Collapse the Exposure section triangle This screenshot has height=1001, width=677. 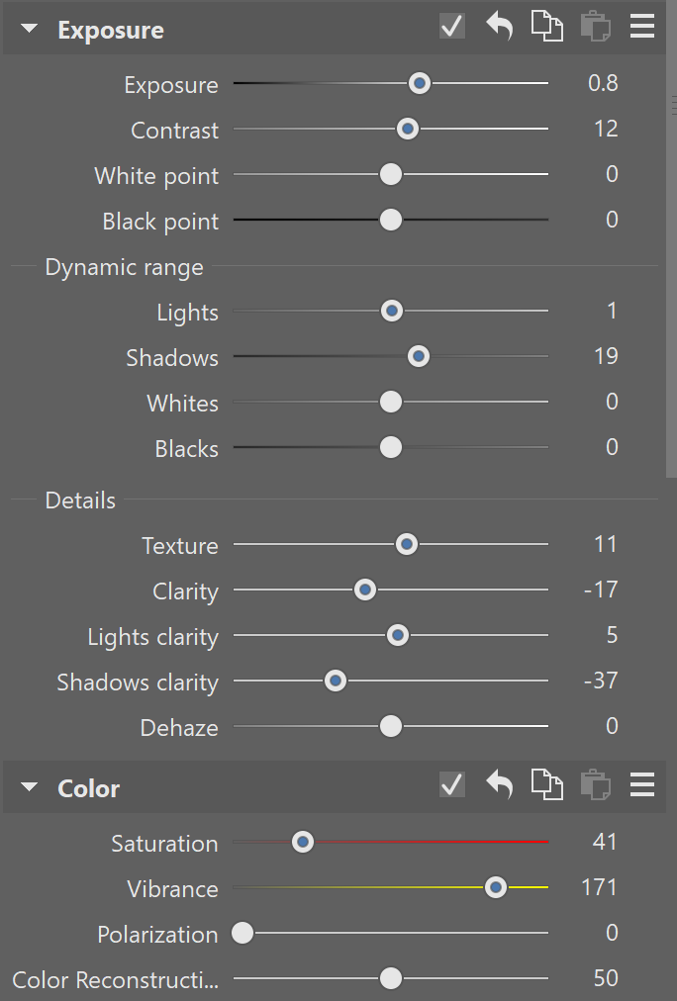[x=30, y=30]
